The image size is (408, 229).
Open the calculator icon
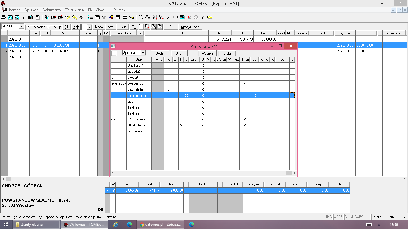[182, 17]
